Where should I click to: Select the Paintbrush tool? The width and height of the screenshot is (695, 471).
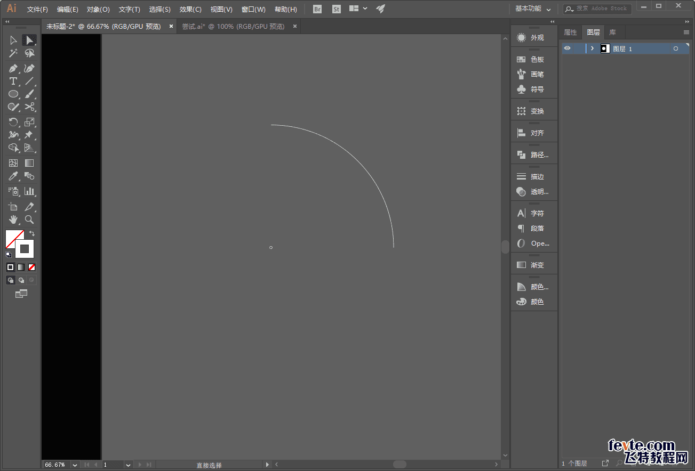point(29,94)
